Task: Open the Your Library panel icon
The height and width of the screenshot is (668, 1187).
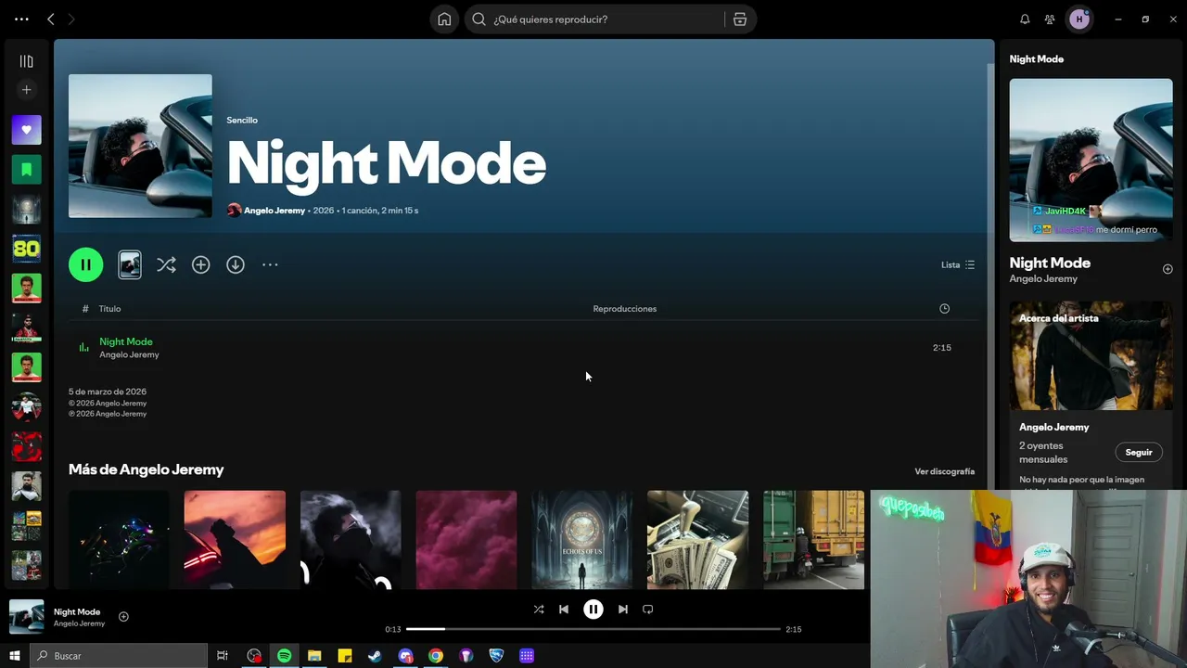Action: [26, 61]
